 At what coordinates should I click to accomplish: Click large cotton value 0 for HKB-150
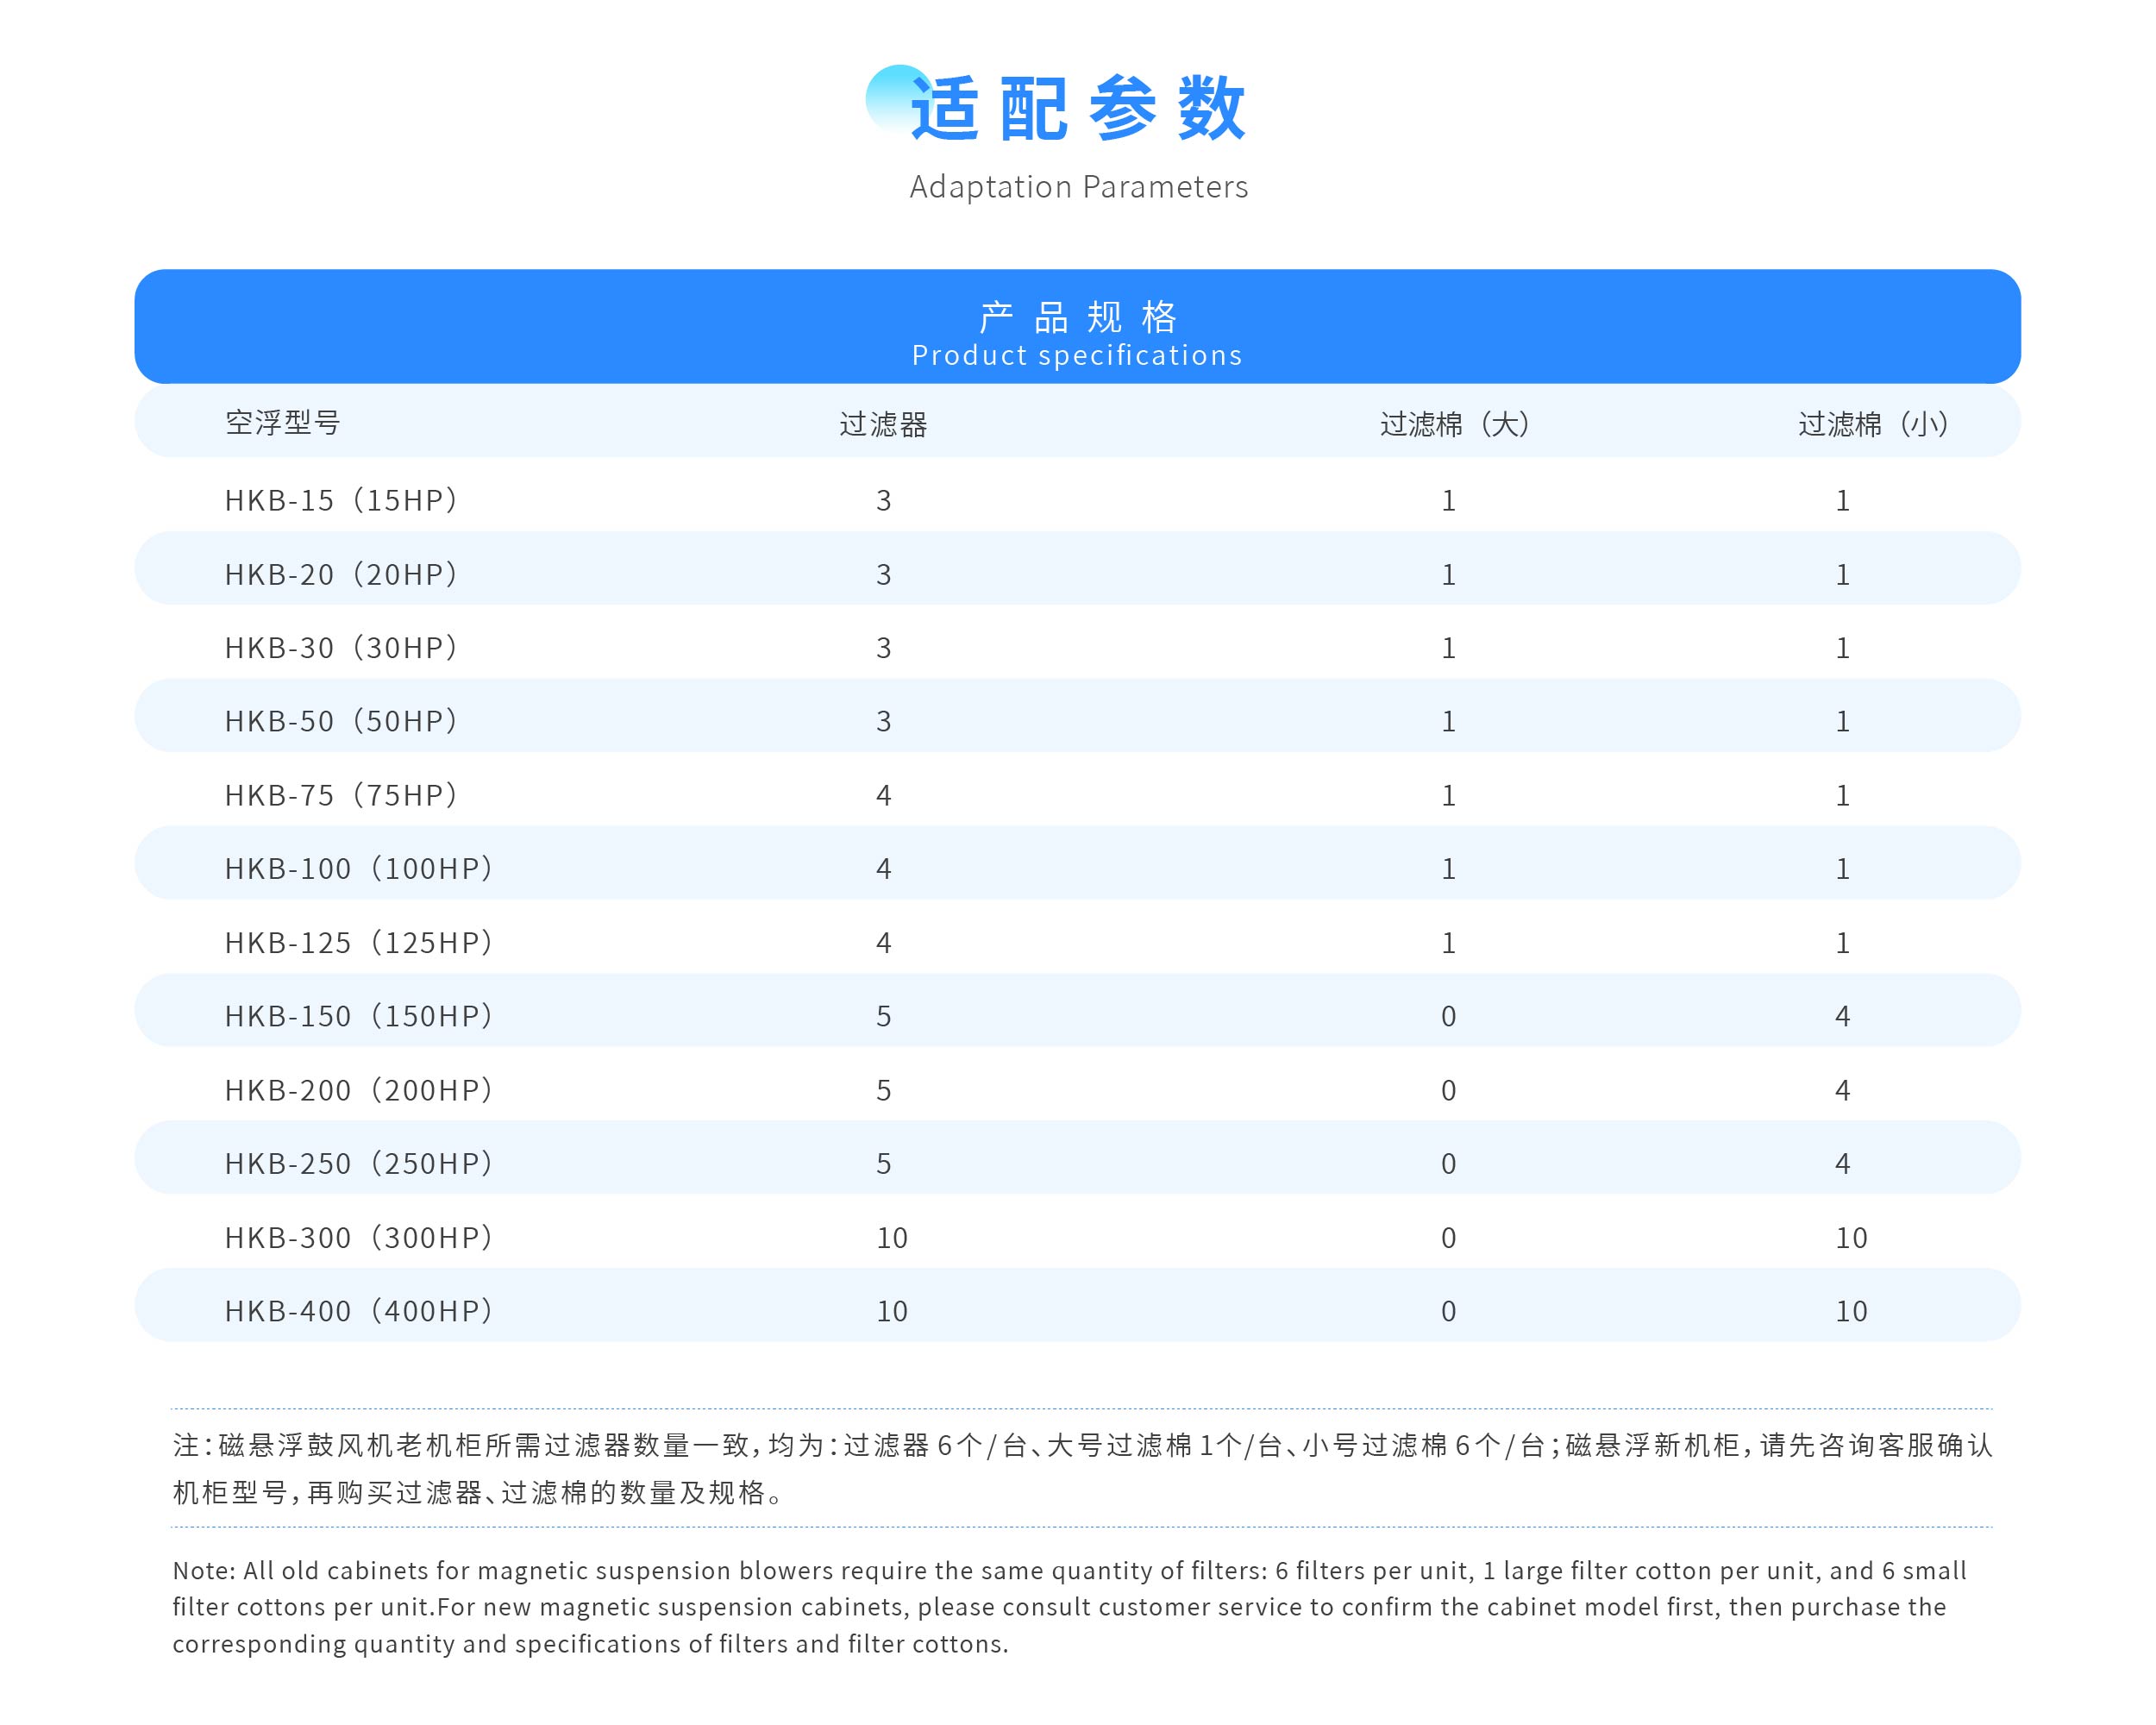point(1448,1016)
